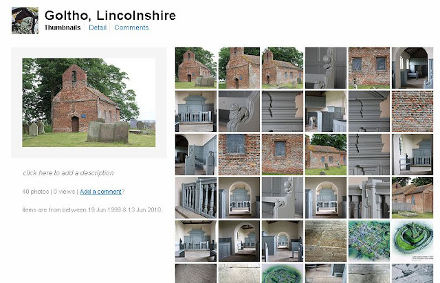The width and height of the screenshot is (440, 283).
Task: Click the Add a comment link
Action: tap(100, 192)
